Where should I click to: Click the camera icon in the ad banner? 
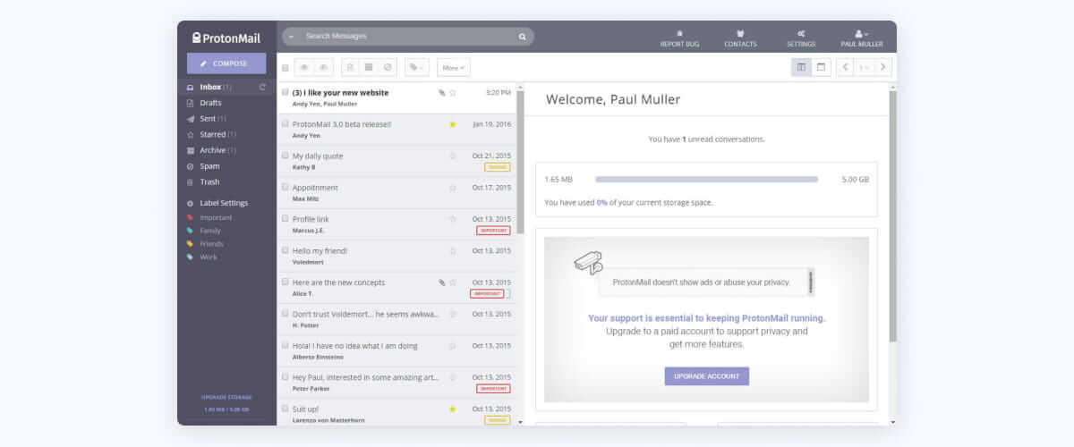click(588, 262)
